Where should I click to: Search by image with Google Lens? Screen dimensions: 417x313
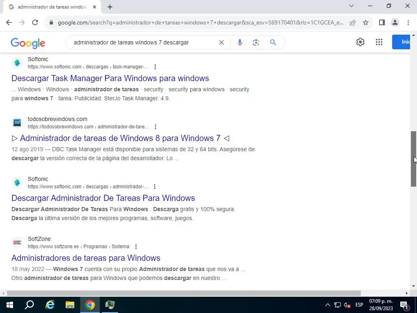click(256, 42)
